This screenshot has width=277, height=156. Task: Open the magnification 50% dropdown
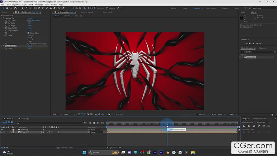coord(57,114)
